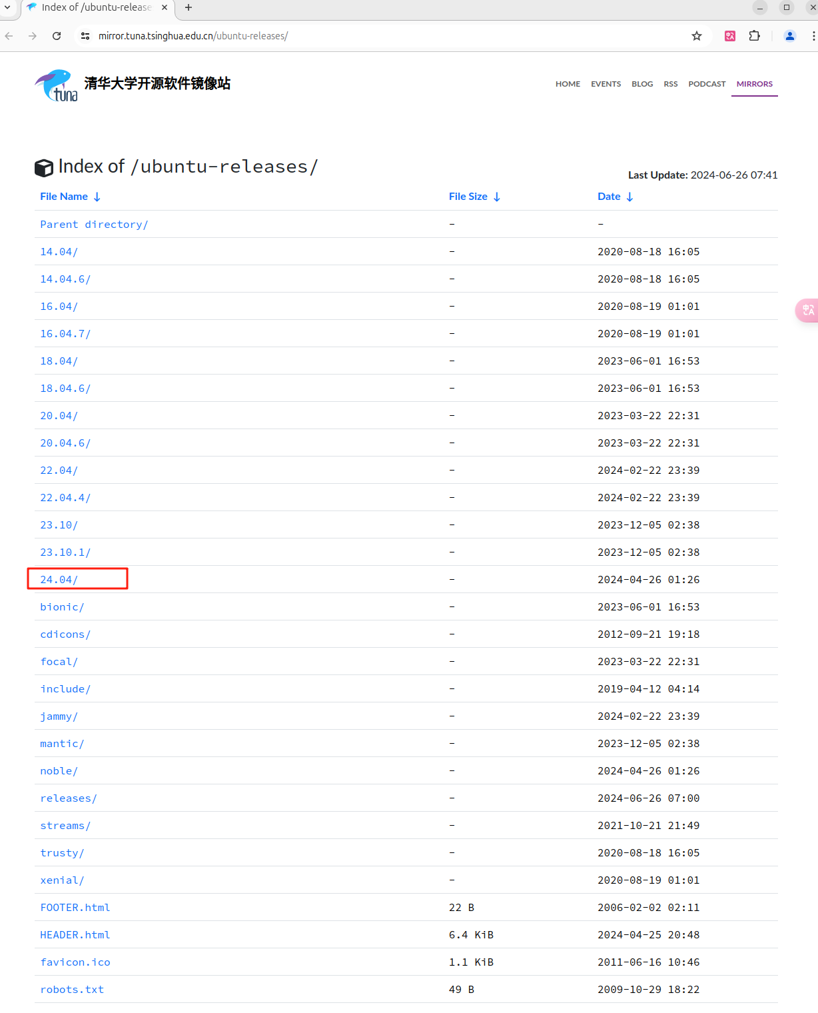Open the 14.04/ directory
Viewport: 818px width, 1013px height.
pos(59,252)
